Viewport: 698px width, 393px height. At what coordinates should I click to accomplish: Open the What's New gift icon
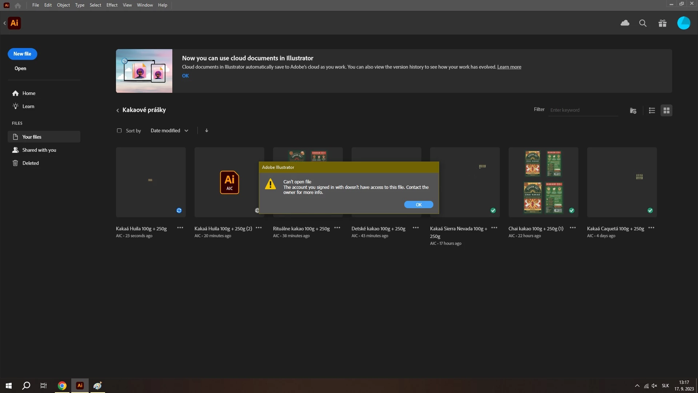tap(662, 23)
